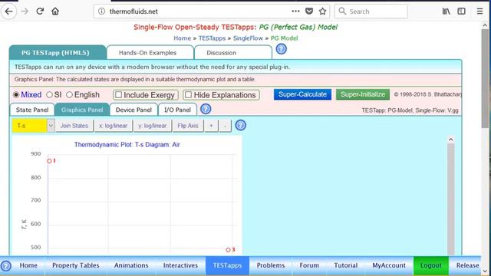This screenshot has height=276, width=491.
Task: Click the Pocket save icon
Action: [x=309, y=11]
